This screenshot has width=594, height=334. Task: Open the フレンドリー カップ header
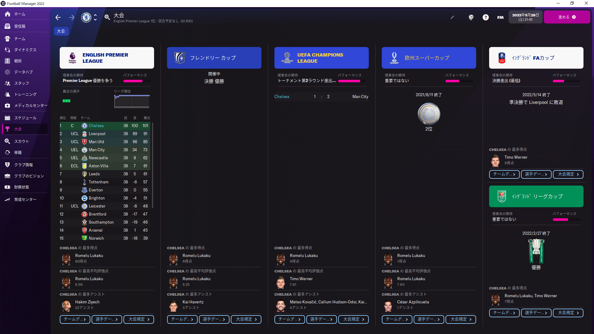(x=214, y=58)
